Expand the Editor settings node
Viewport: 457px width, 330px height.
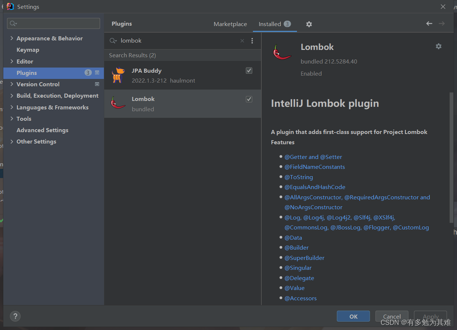12,61
